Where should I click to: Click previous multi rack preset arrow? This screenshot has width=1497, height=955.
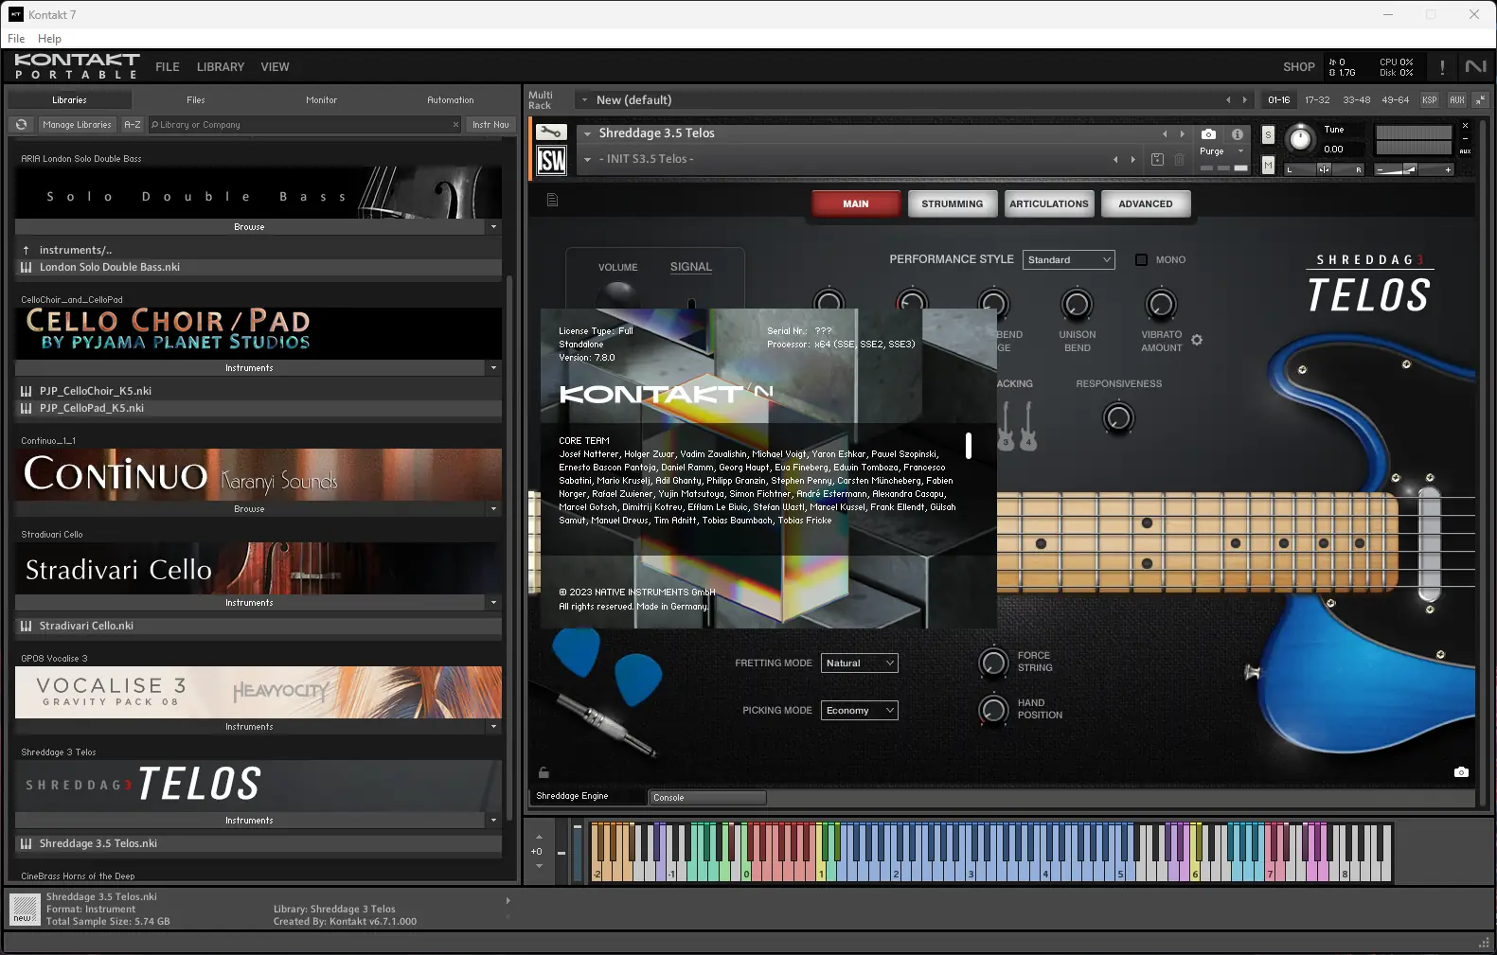1228,100
